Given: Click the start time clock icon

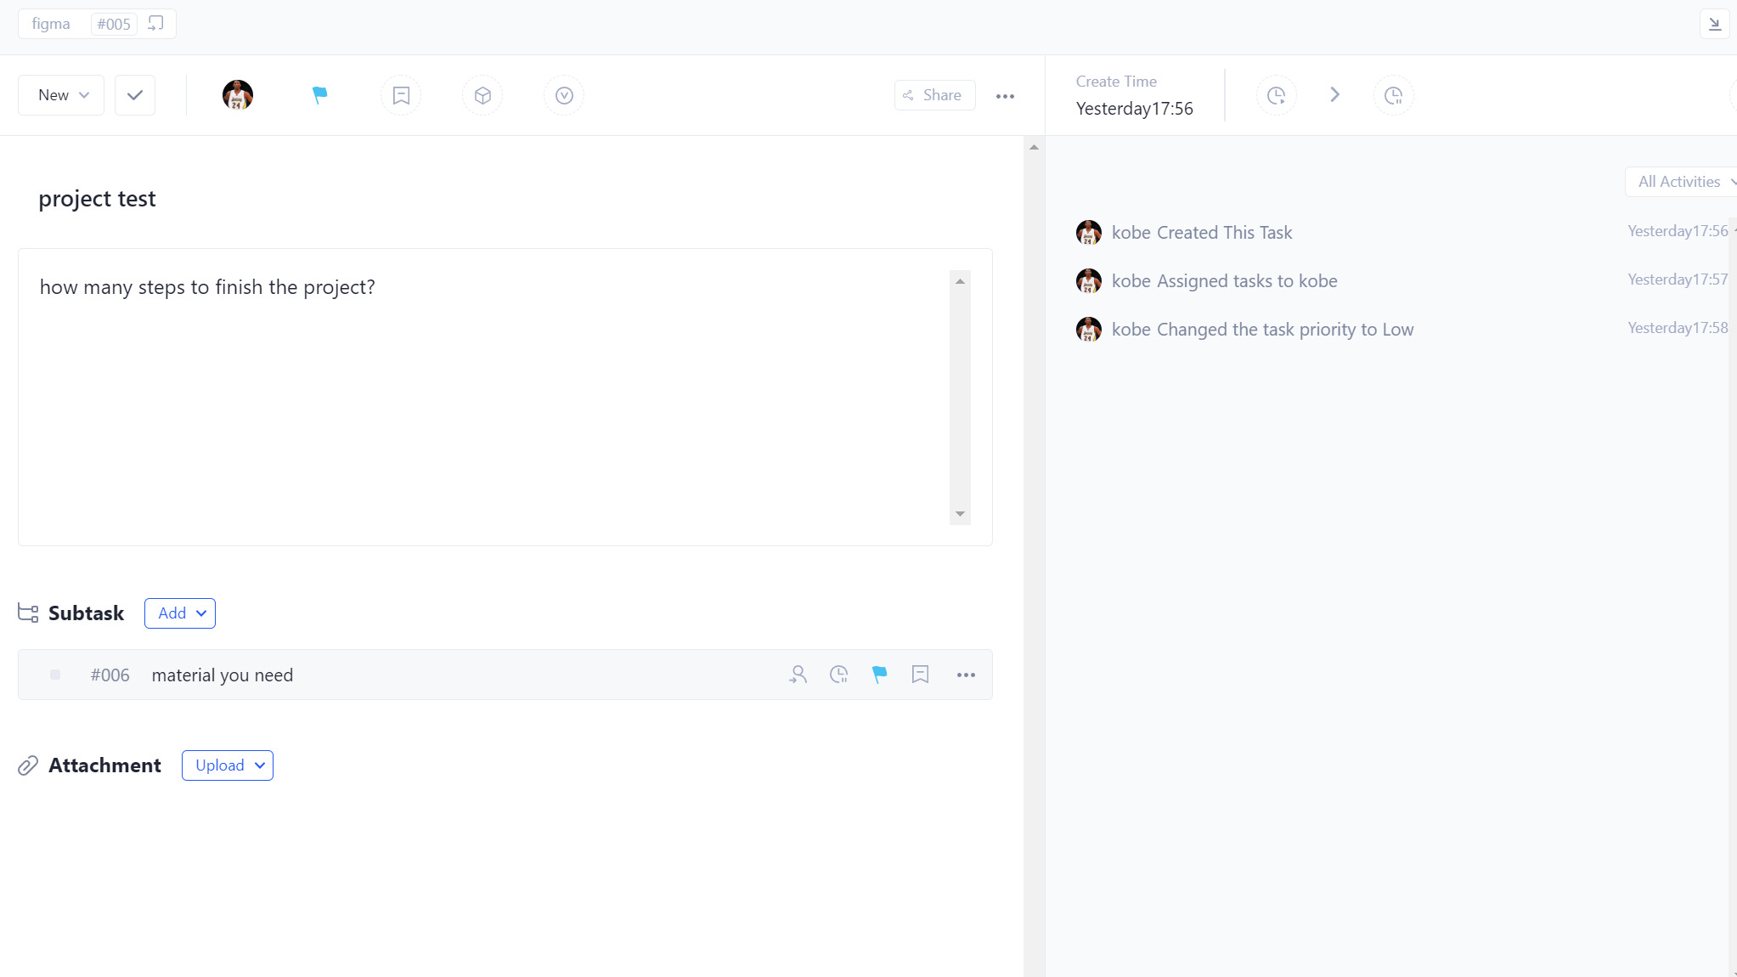Looking at the screenshot, I should (1276, 95).
